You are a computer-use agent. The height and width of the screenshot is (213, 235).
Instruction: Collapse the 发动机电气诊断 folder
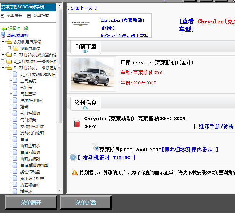[x=3, y=41]
